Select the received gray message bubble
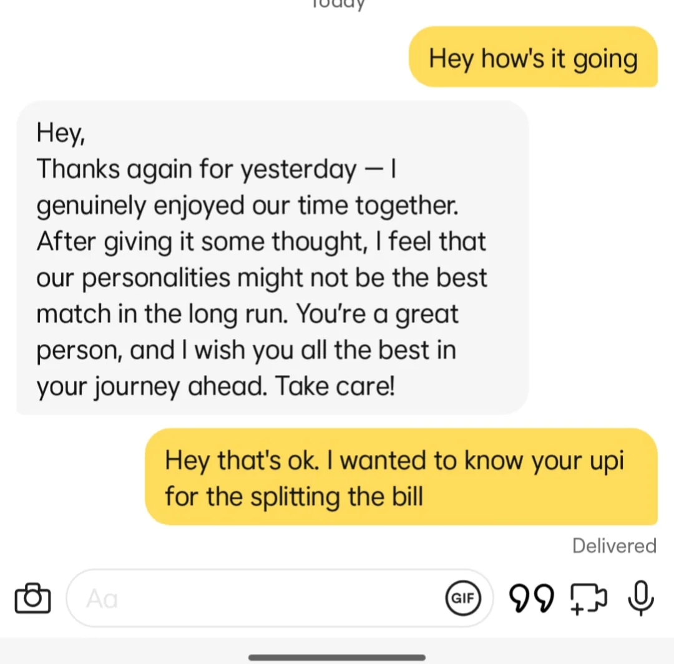 click(273, 258)
